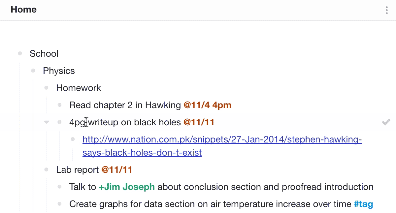Open the three-dot options menu
Image resolution: width=396 pixels, height=213 pixels.
(x=387, y=10)
